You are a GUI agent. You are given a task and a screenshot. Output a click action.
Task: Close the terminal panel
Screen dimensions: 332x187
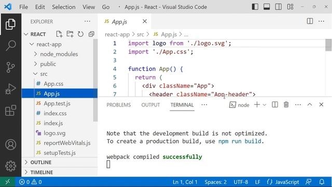tap(321, 104)
